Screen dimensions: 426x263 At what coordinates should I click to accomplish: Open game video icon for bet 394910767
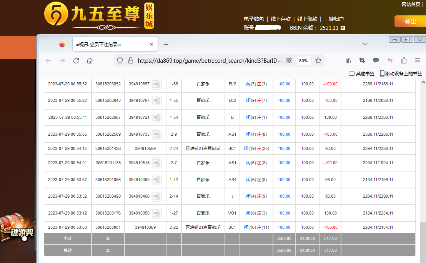[x=156, y=101]
